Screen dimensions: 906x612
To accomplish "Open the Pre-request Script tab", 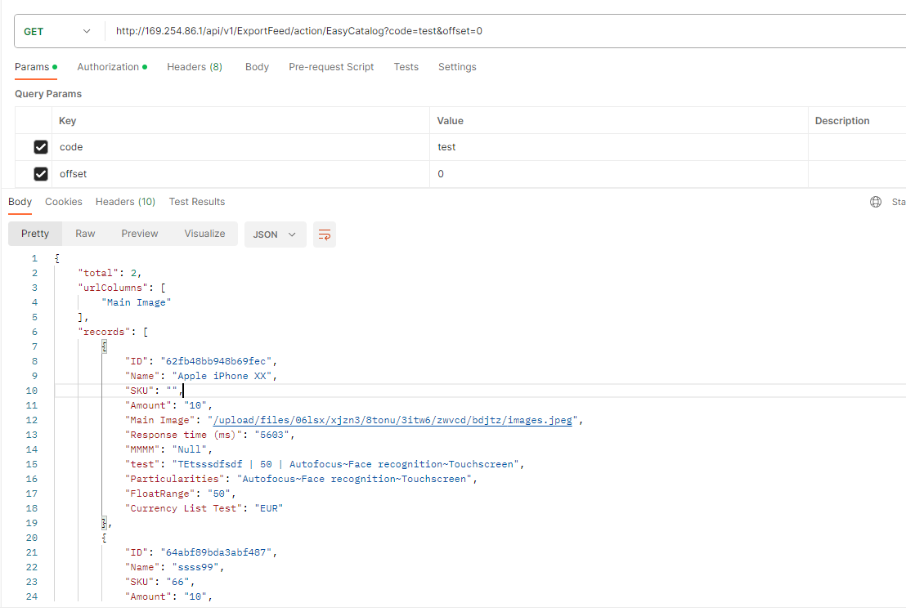I will 331,66.
